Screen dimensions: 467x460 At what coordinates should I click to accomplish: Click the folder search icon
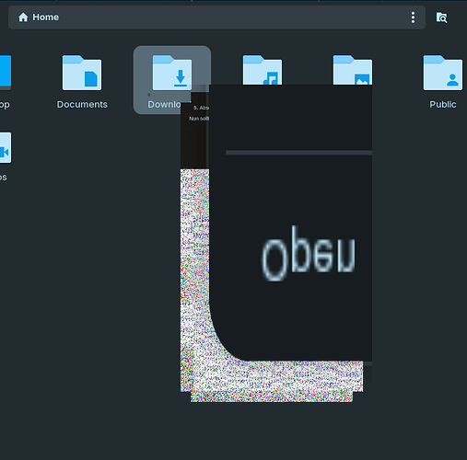441,17
